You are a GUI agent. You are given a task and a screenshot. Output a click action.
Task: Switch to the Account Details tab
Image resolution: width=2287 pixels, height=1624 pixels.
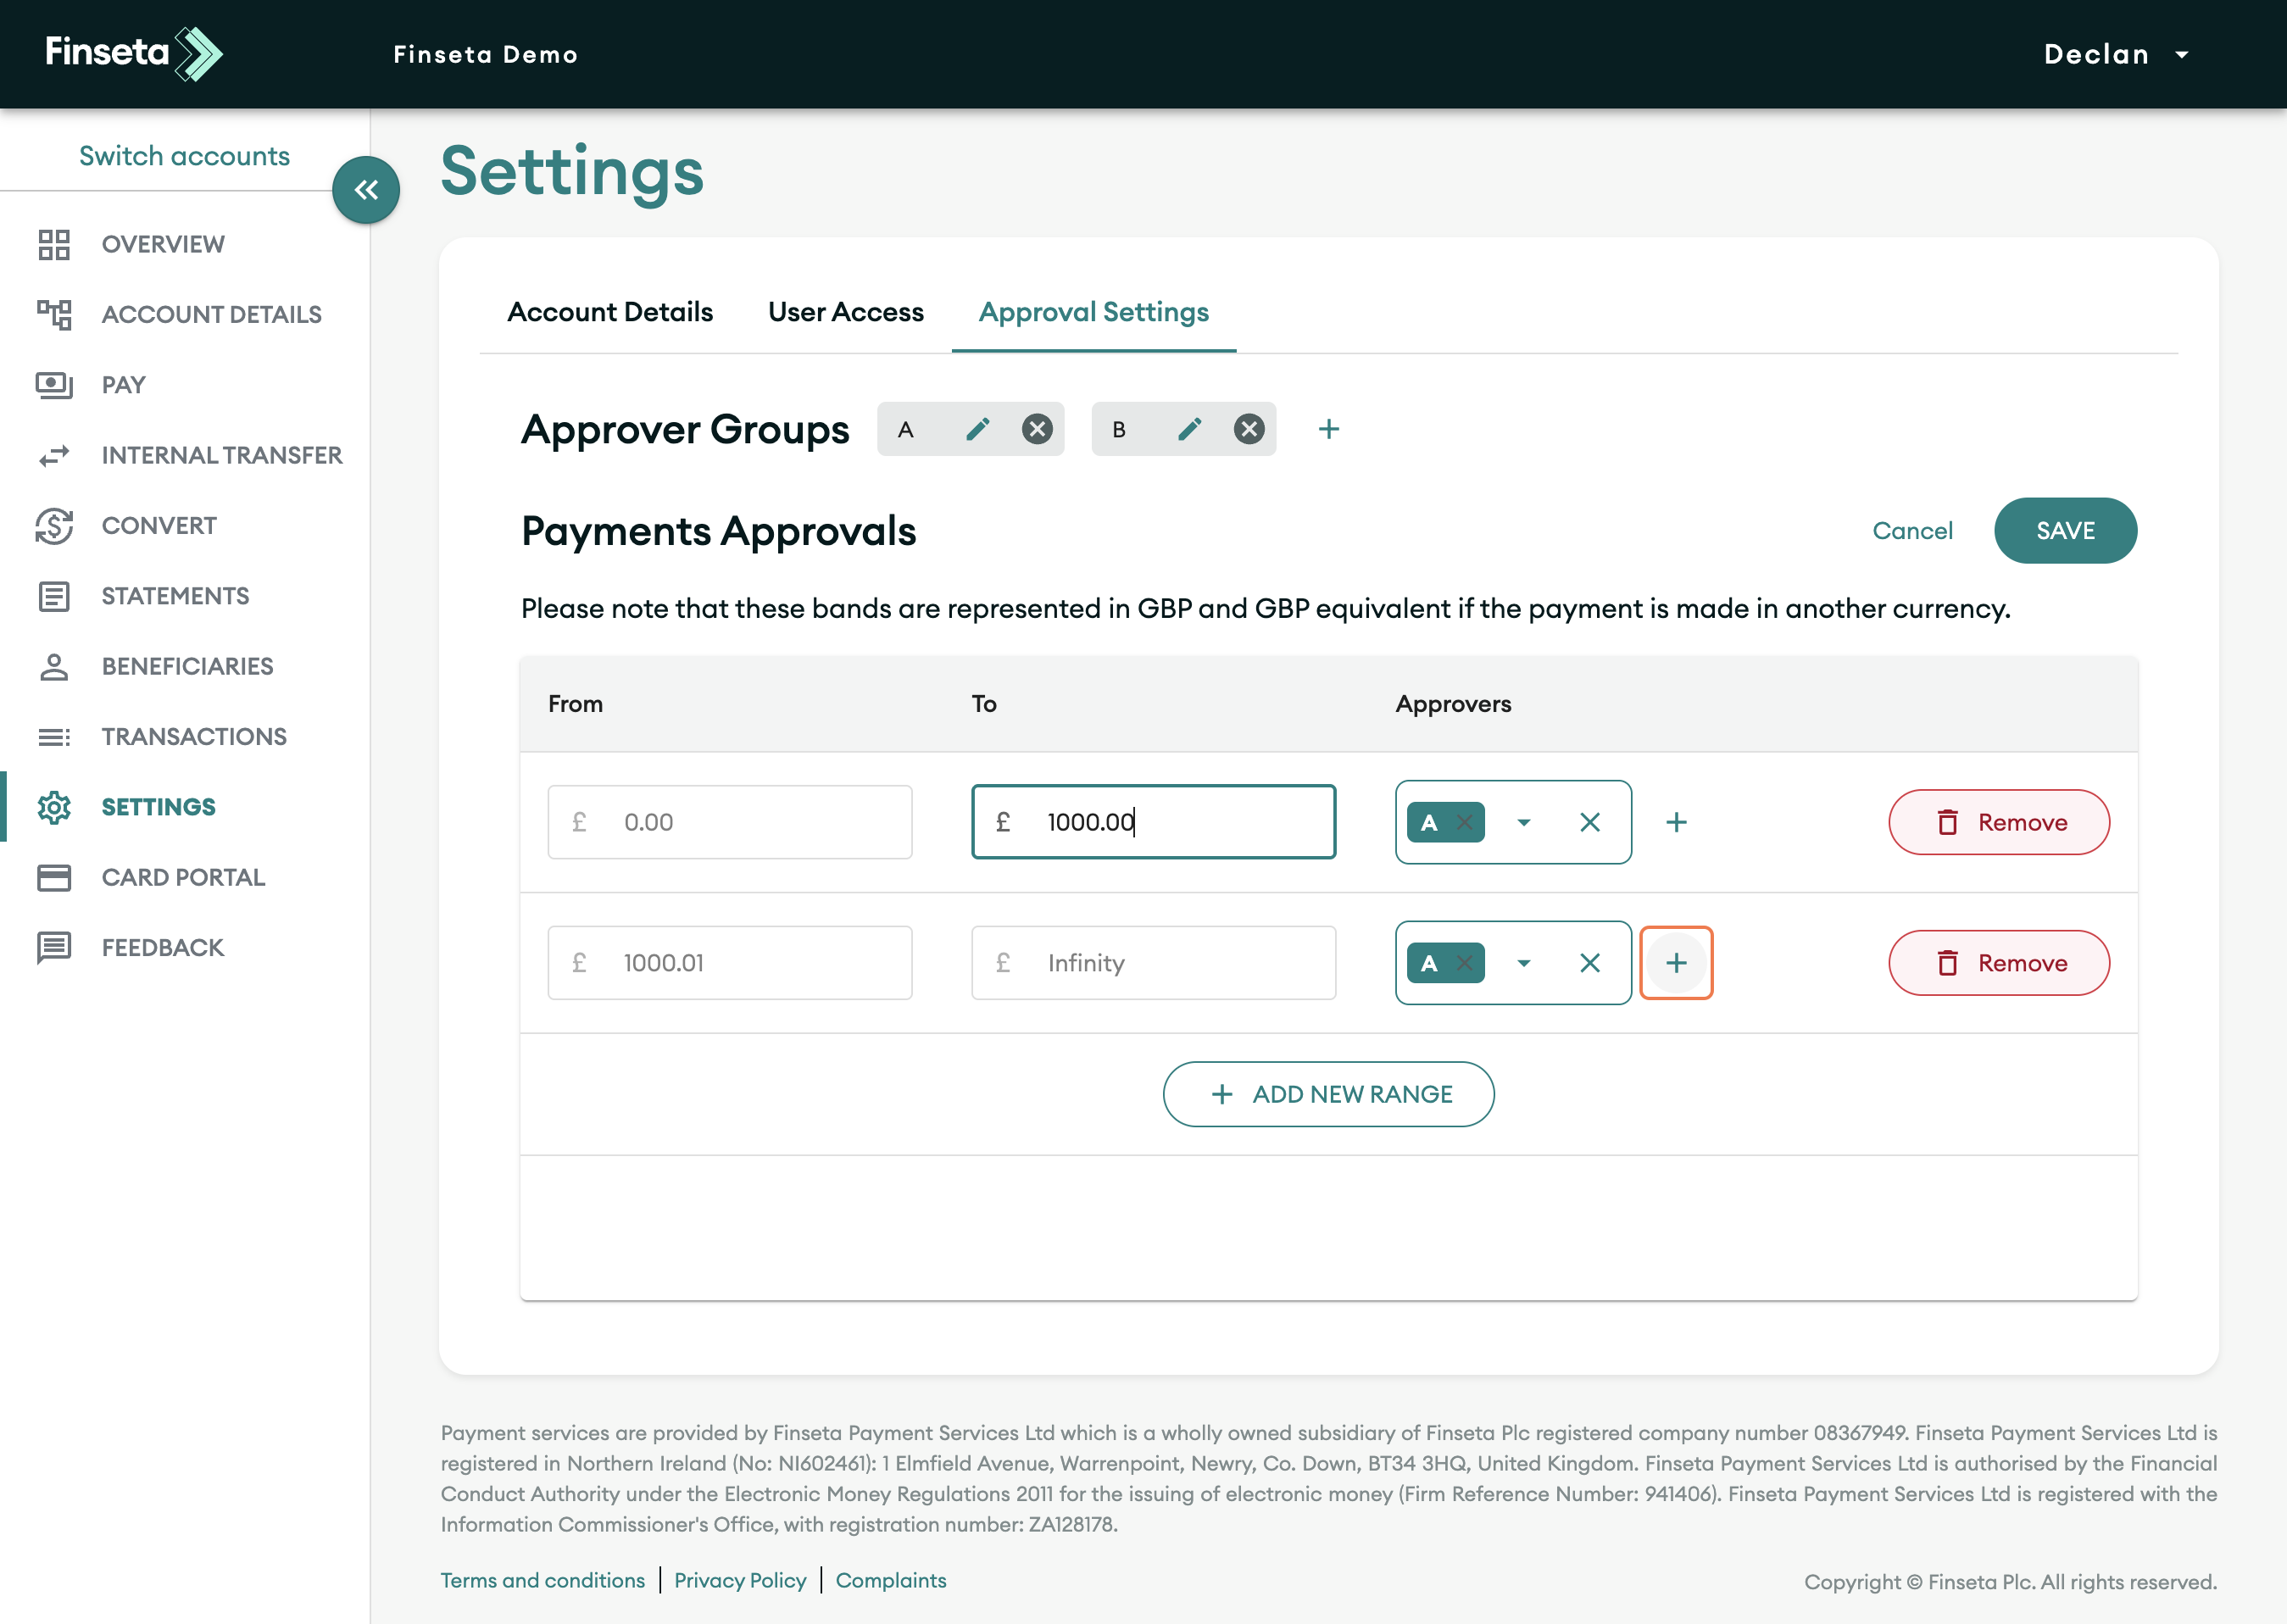point(610,312)
